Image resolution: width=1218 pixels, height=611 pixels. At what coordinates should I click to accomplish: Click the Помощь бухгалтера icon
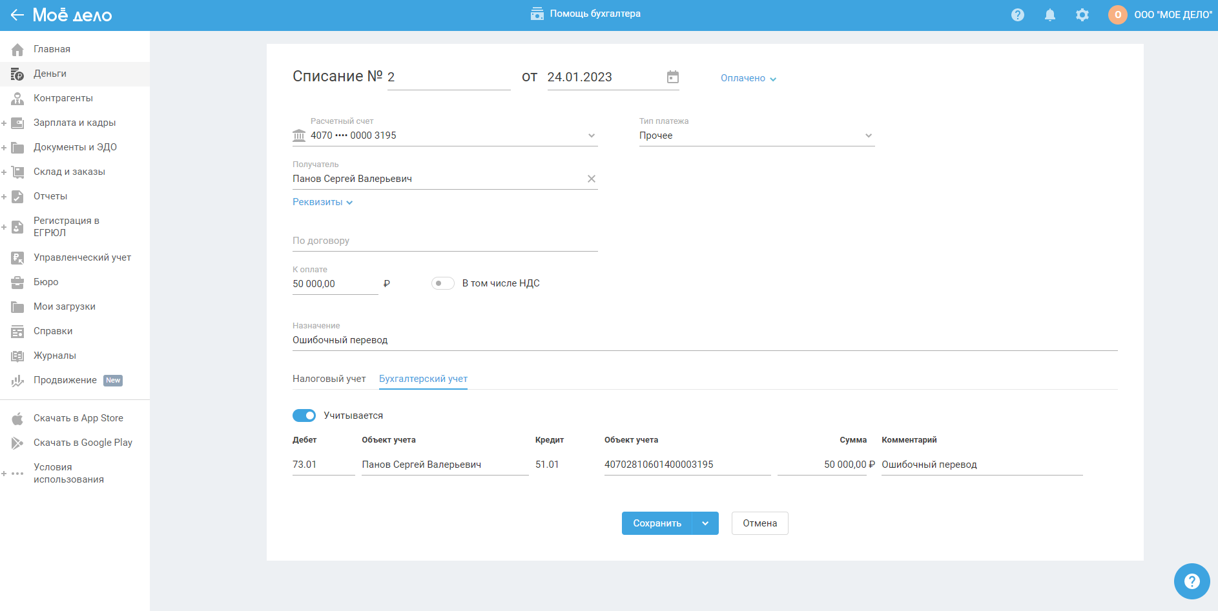[537, 14]
